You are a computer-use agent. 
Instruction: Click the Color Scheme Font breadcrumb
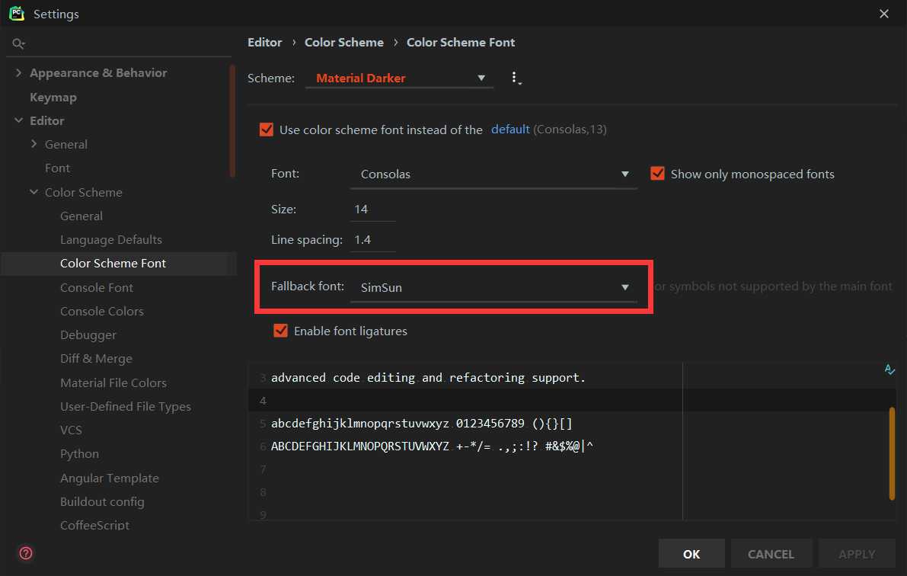(x=461, y=42)
